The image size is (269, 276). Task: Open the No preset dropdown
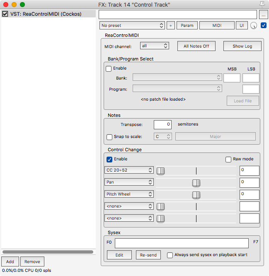(x=133, y=25)
